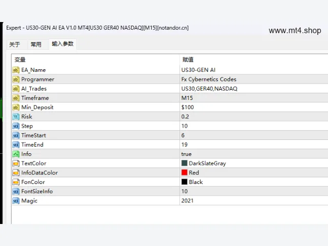Image resolution: width=328 pixels, height=246 pixels.
Task: Select the FontSizeInfo value 10
Action: [x=184, y=191]
